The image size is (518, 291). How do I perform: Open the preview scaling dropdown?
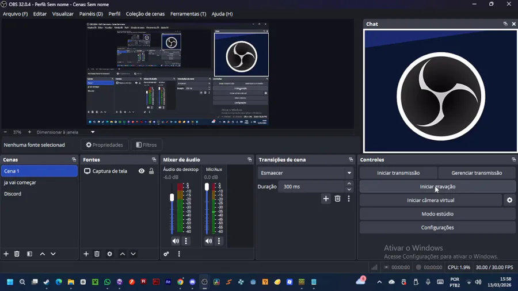pos(93,132)
